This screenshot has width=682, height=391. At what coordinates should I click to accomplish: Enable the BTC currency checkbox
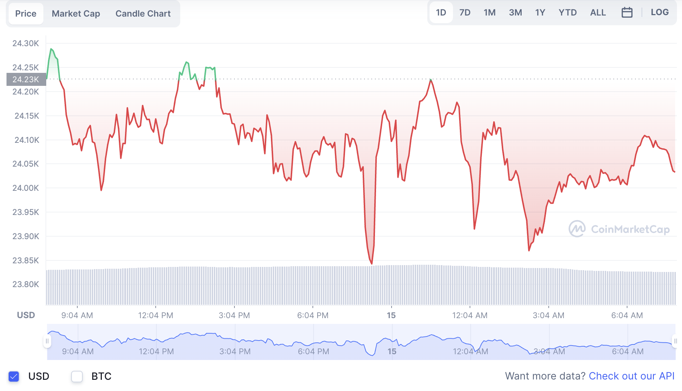(x=77, y=376)
